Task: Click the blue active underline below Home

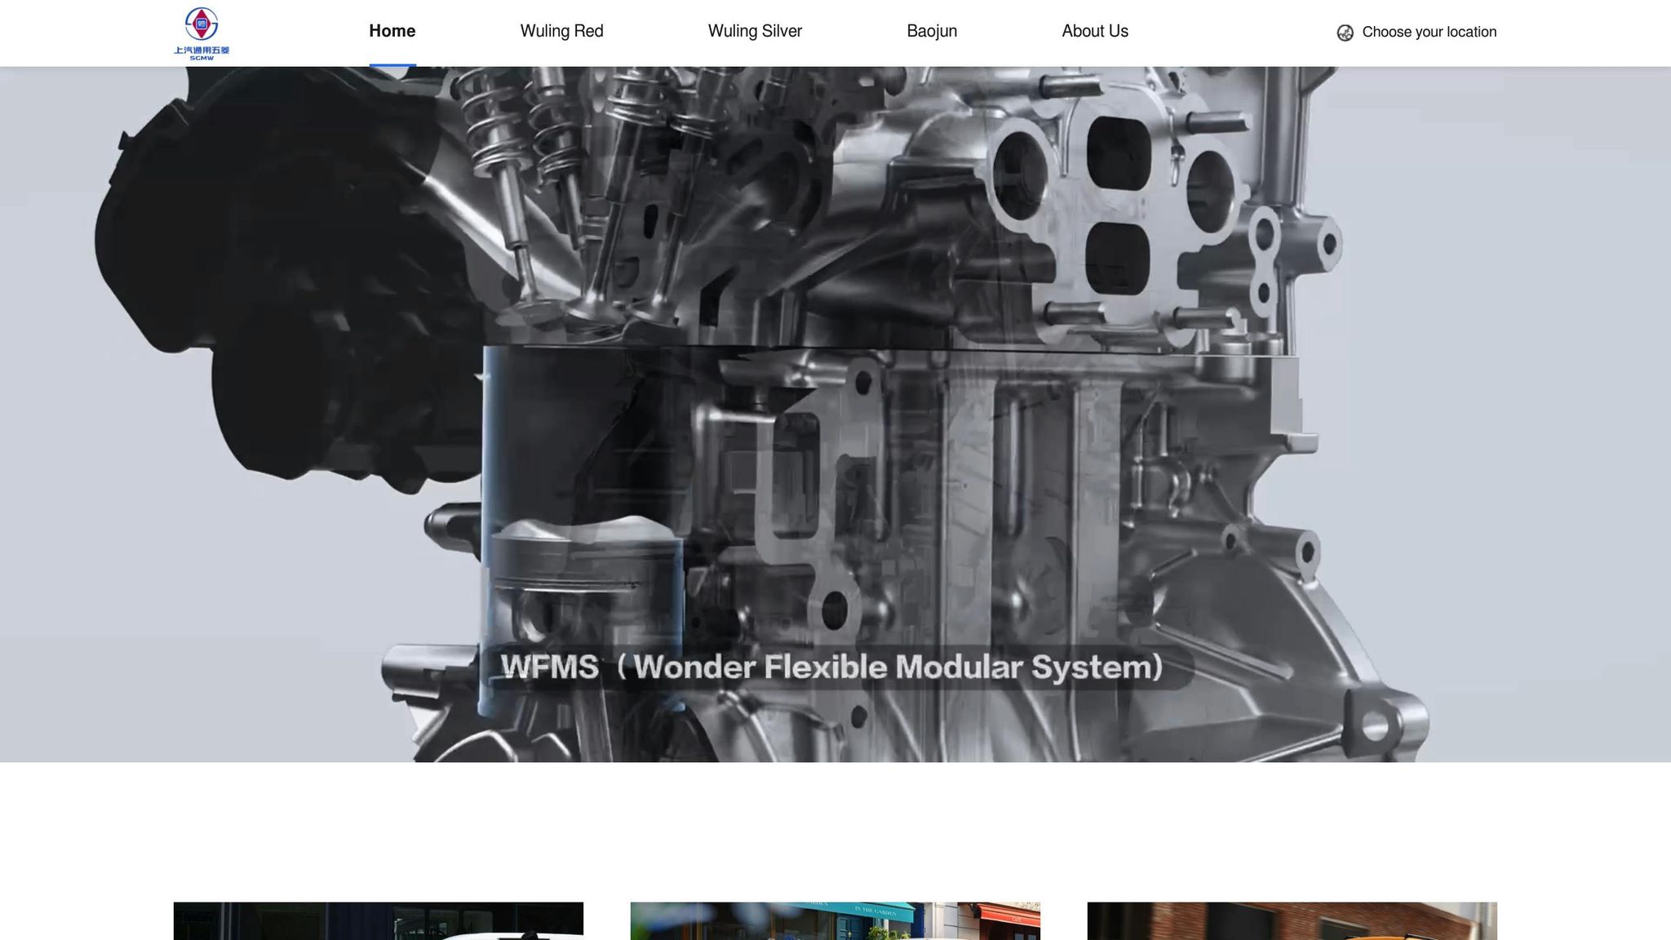Action: point(392,64)
